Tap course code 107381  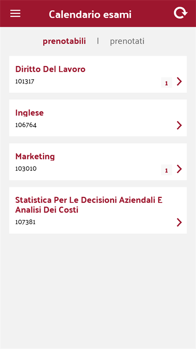25,222
